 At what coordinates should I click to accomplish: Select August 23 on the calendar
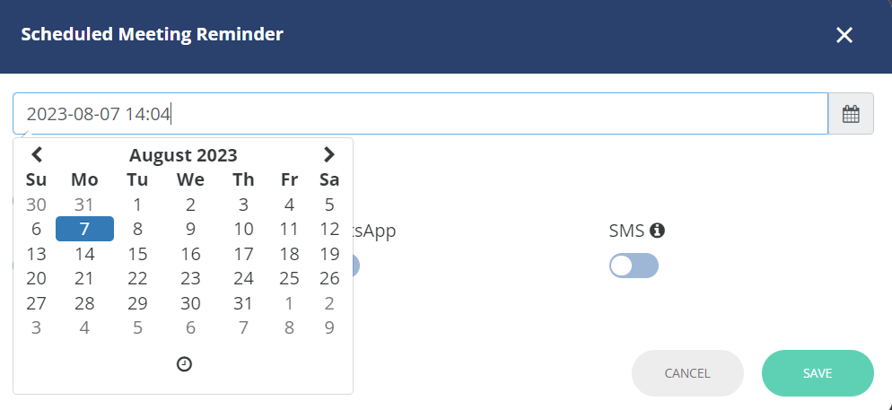pos(190,278)
